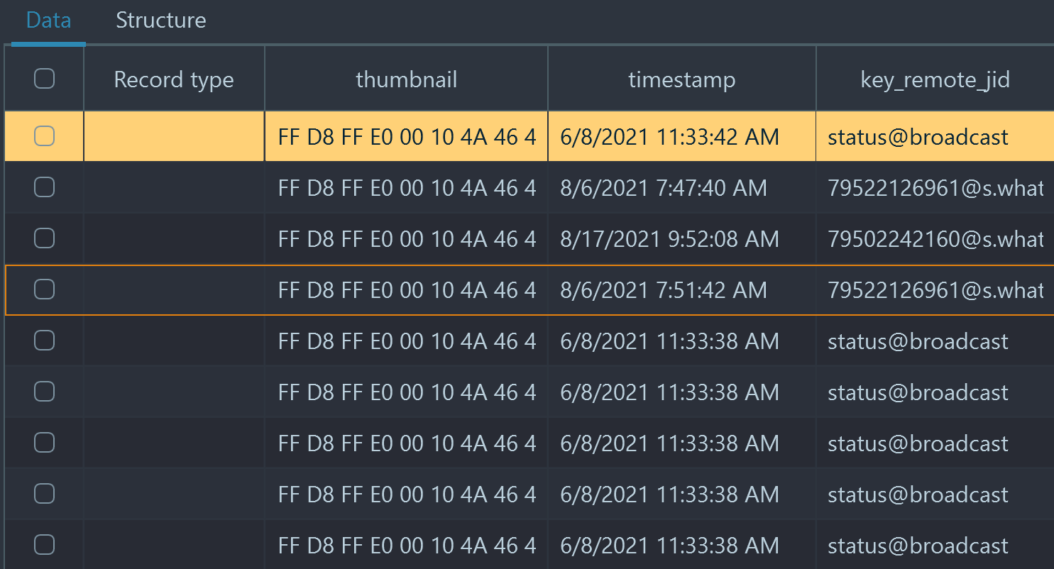Select the Record type column header
This screenshot has width=1054, height=569.
click(x=174, y=79)
